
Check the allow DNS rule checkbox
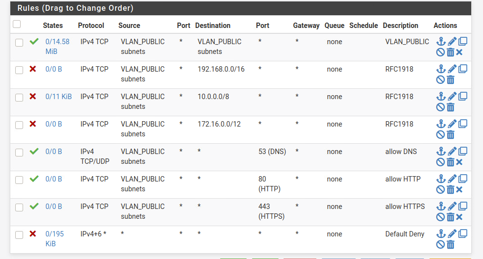19,152
